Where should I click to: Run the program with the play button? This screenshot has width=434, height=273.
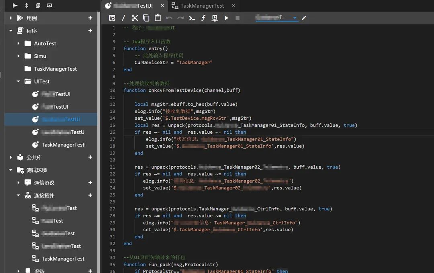click(x=226, y=18)
